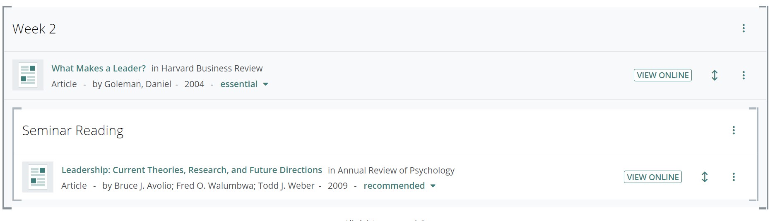Click the author name "Goleman, Daniel"
Viewport: 775px width, 221px height.
coord(137,84)
